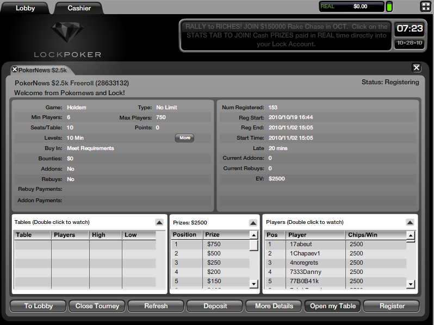
Task: Click the EV value $2500
Action: [x=276, y=179]
